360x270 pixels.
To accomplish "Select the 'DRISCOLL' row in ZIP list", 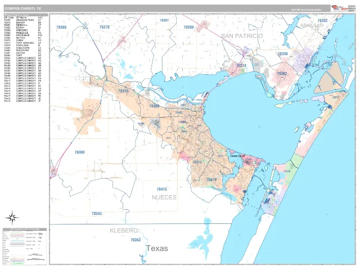I will [x=23, y=25].
